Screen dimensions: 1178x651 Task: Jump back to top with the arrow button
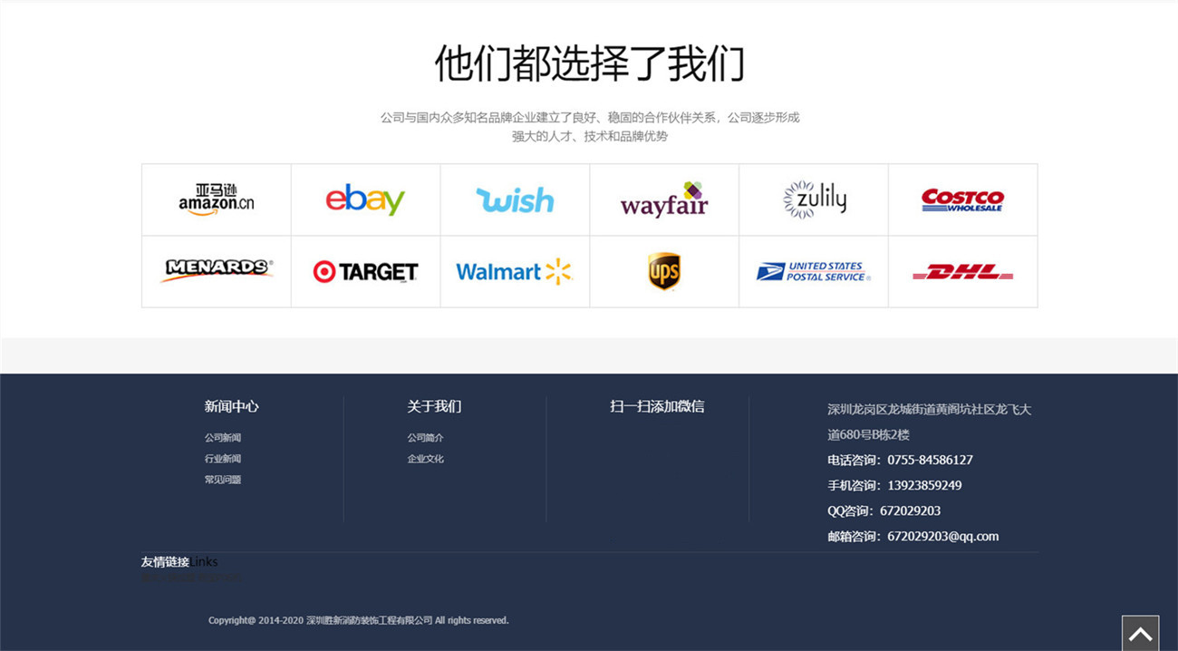[1140, 633]
